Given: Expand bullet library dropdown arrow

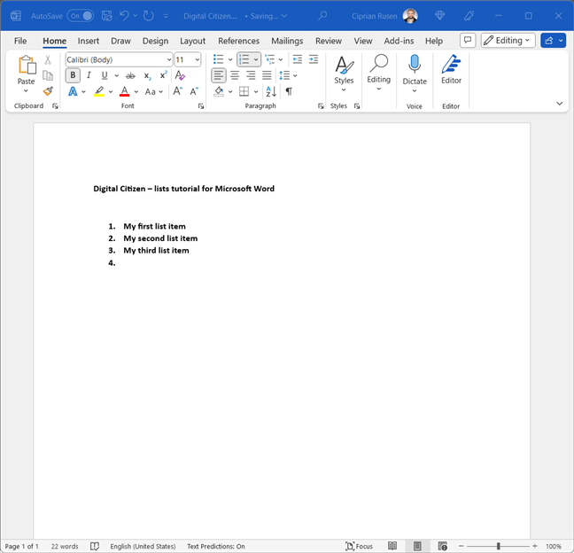Looking at the screenshot, I should (x=230, y=59).
